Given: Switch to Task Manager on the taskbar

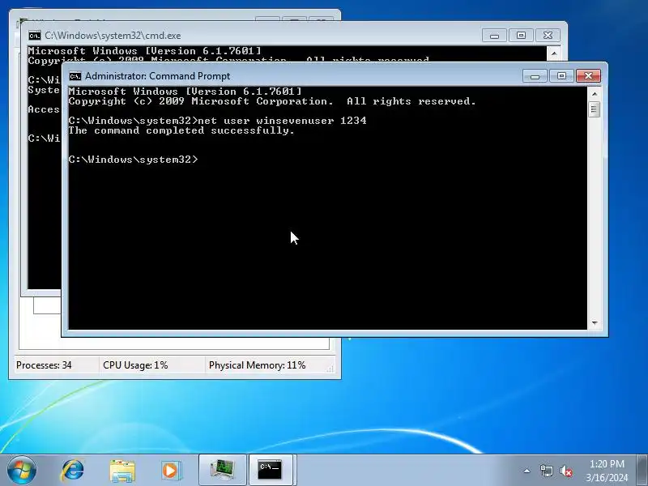Looking at the screenshot, I should point(223,471).
